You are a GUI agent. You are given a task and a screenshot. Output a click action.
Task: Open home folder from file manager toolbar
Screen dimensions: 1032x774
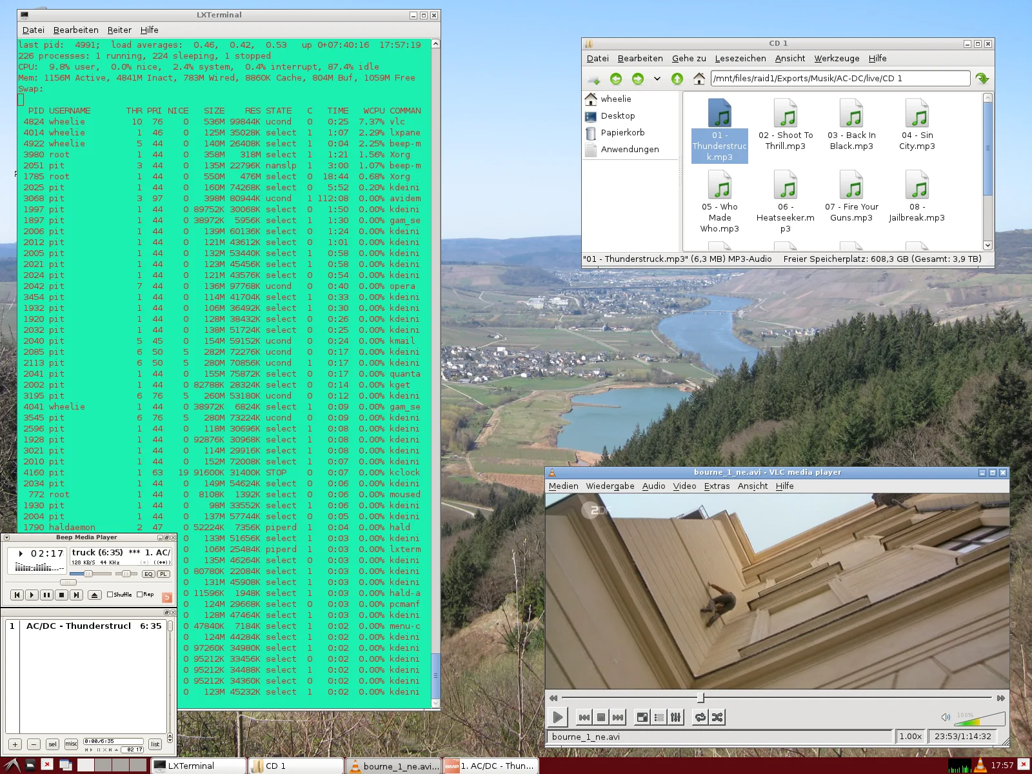pyautogui.click(x=699, y=79)
